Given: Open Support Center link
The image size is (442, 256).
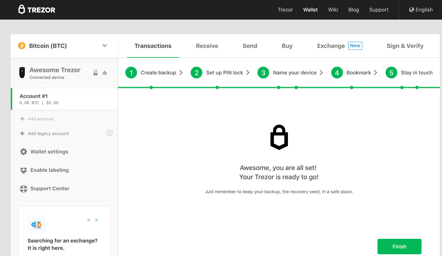Looking at the screenshot, I should tap(50, 188).
